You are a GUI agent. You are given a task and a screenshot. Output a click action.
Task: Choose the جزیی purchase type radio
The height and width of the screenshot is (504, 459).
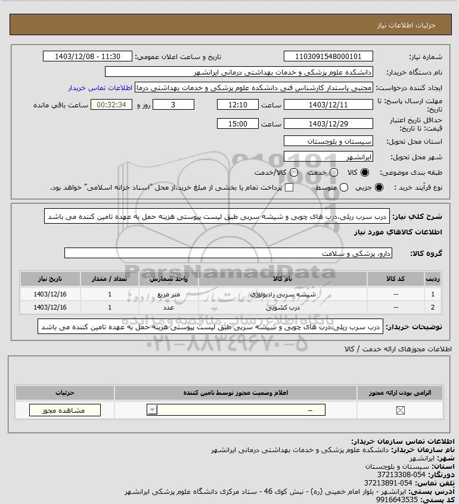click(379, 187)
